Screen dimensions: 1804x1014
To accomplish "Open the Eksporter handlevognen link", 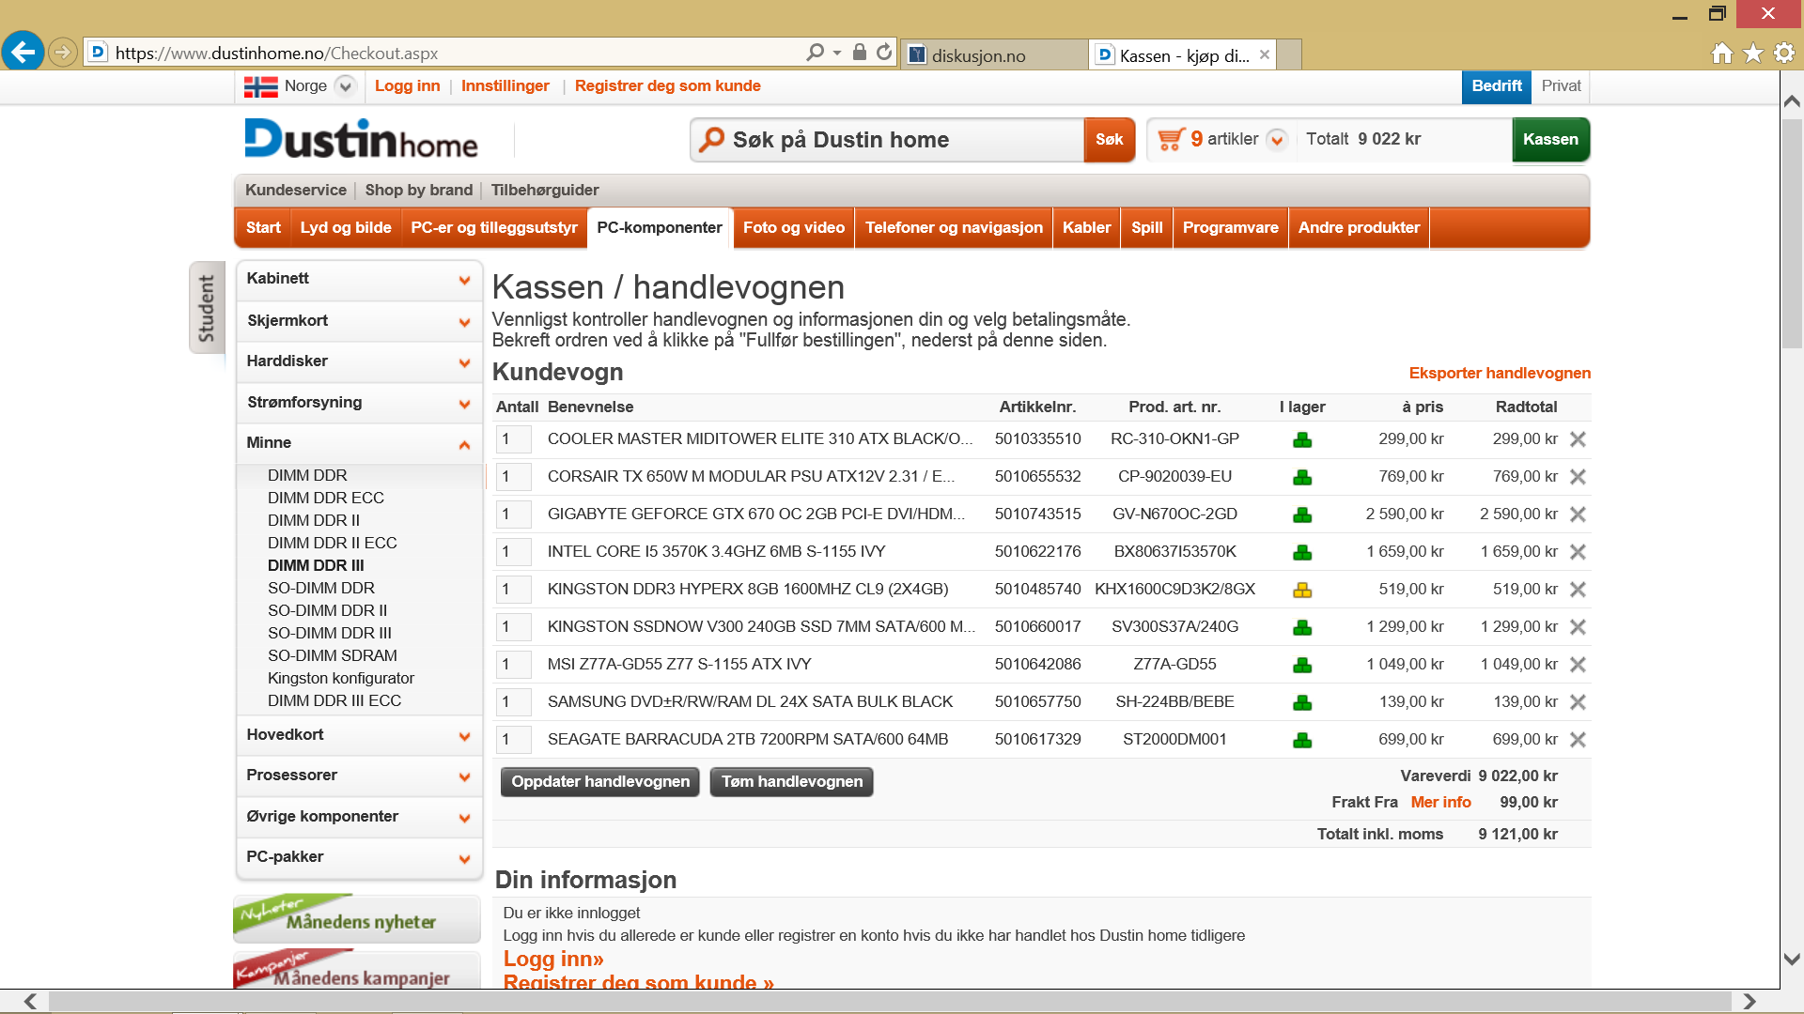I will point(1500,374).
